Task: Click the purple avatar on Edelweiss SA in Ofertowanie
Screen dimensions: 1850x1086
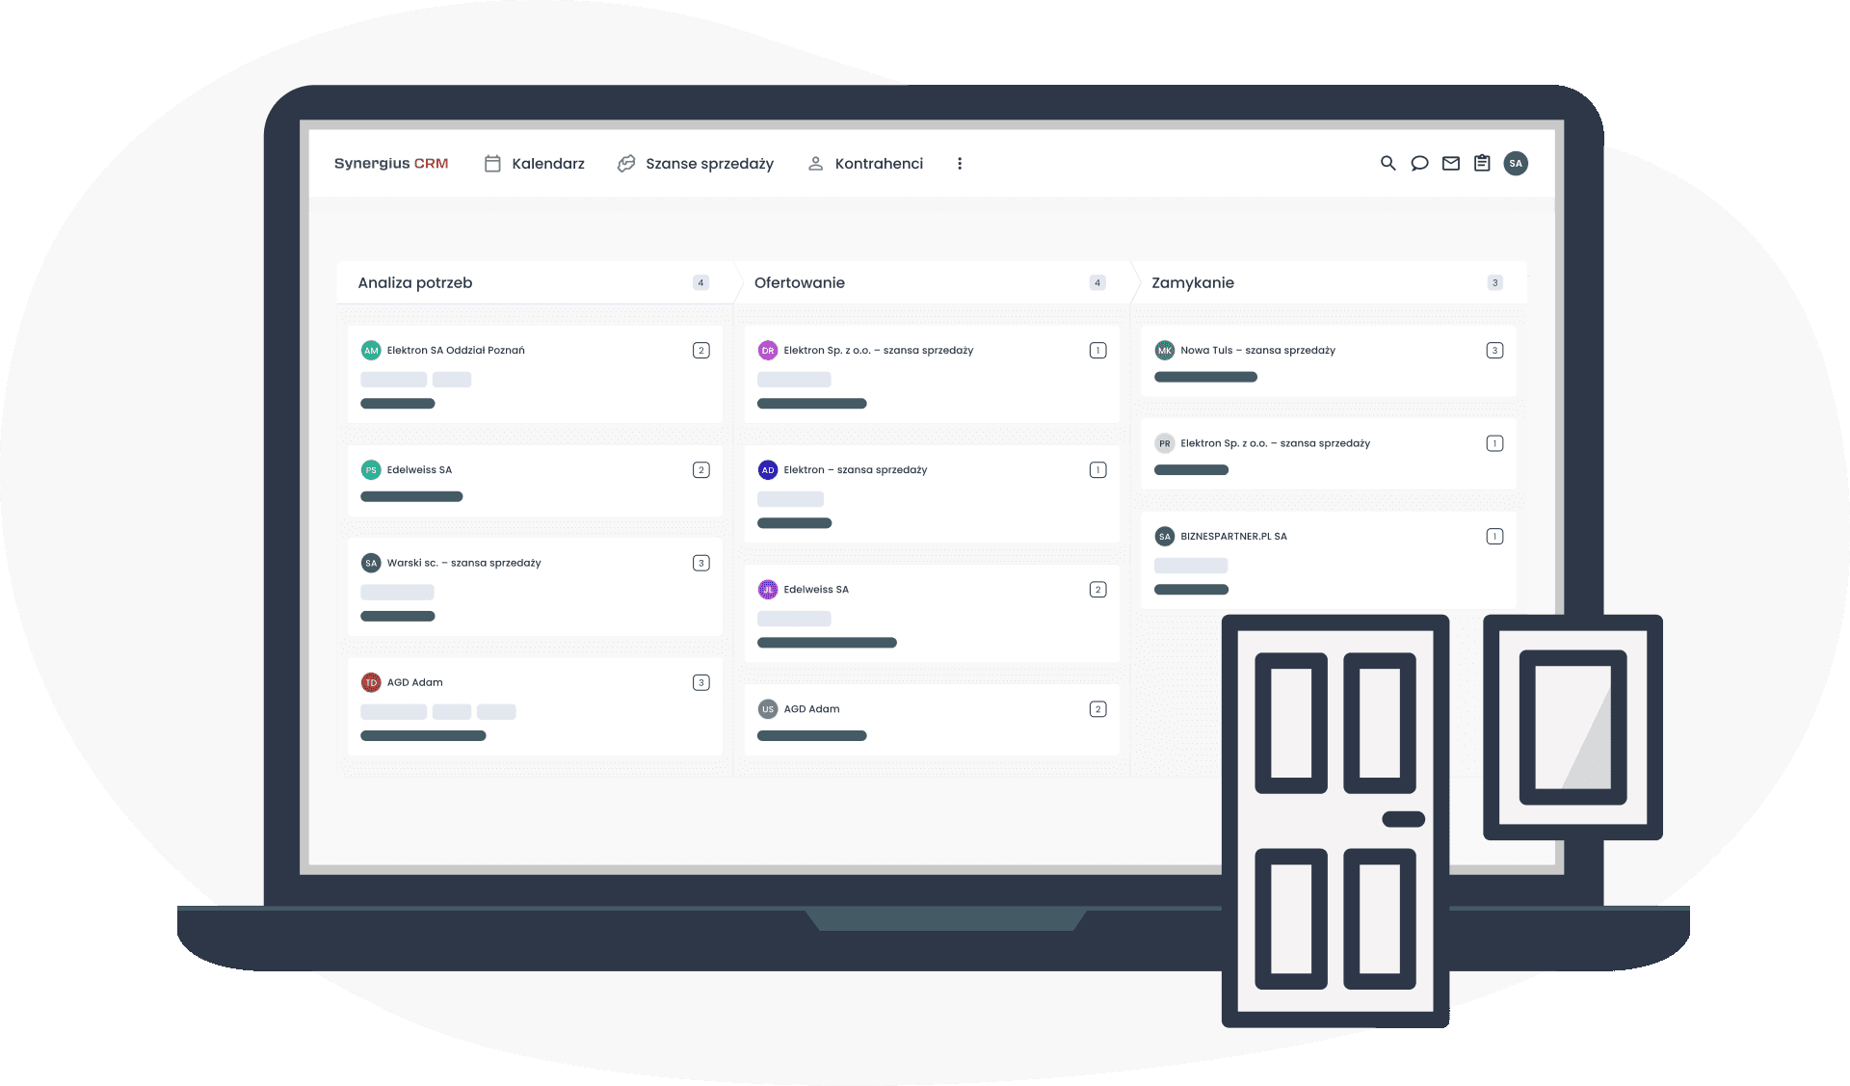Action: [768, 590]
